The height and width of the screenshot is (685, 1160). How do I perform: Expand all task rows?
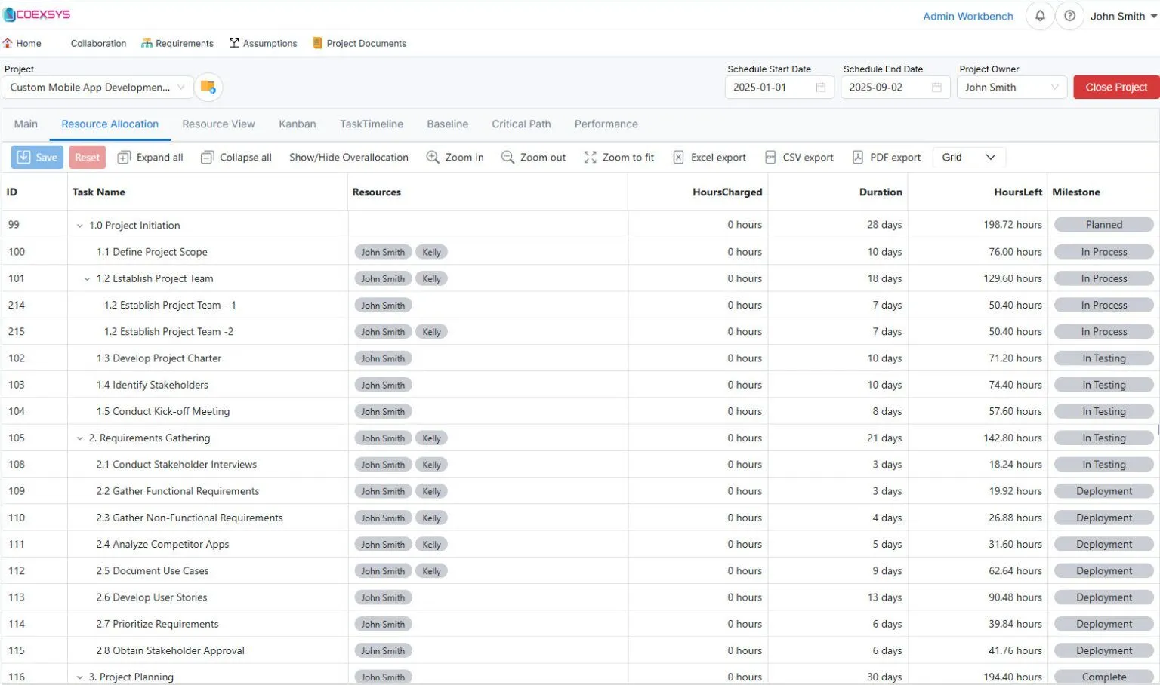150,157
